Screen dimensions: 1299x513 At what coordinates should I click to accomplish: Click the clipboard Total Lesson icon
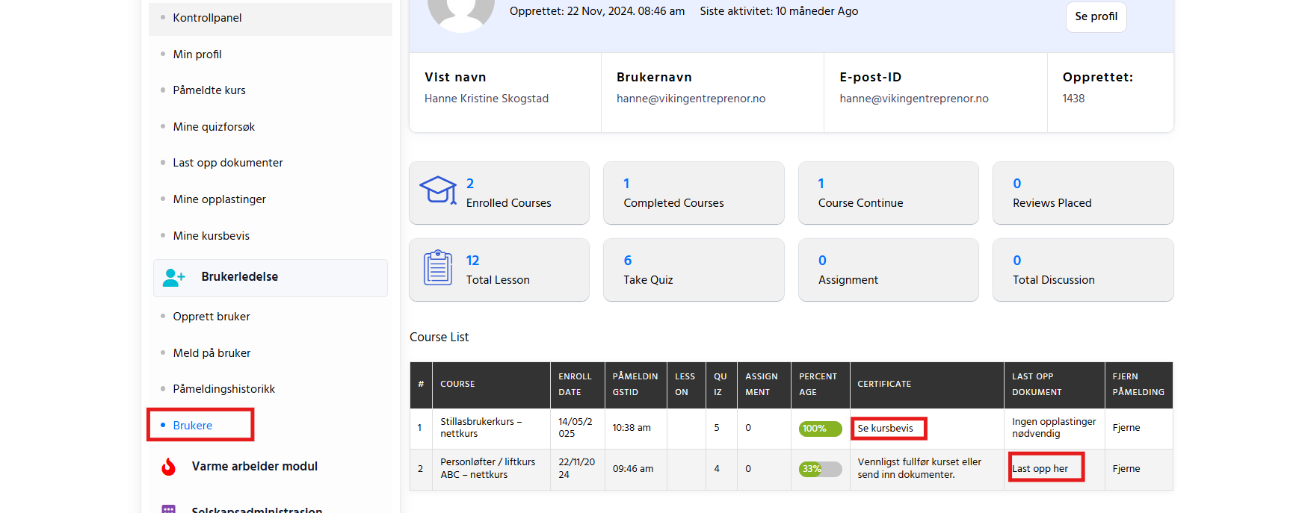438,268
